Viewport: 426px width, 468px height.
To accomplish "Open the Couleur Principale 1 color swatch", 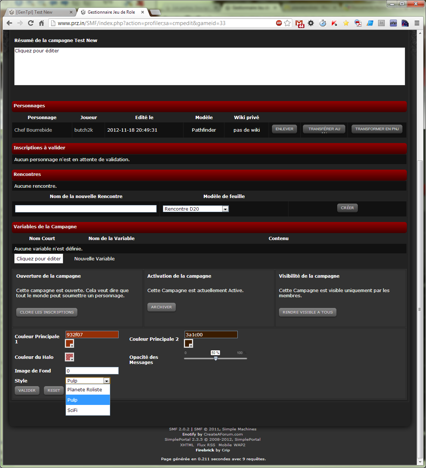I will click(69, 343).
